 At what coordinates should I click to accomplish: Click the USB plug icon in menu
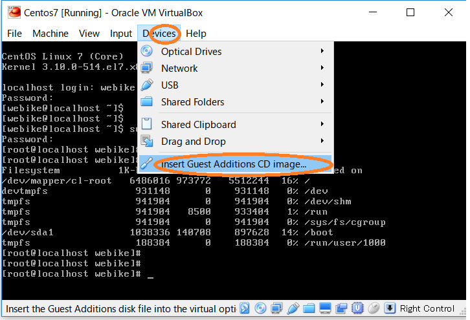[x=146, y=85]
